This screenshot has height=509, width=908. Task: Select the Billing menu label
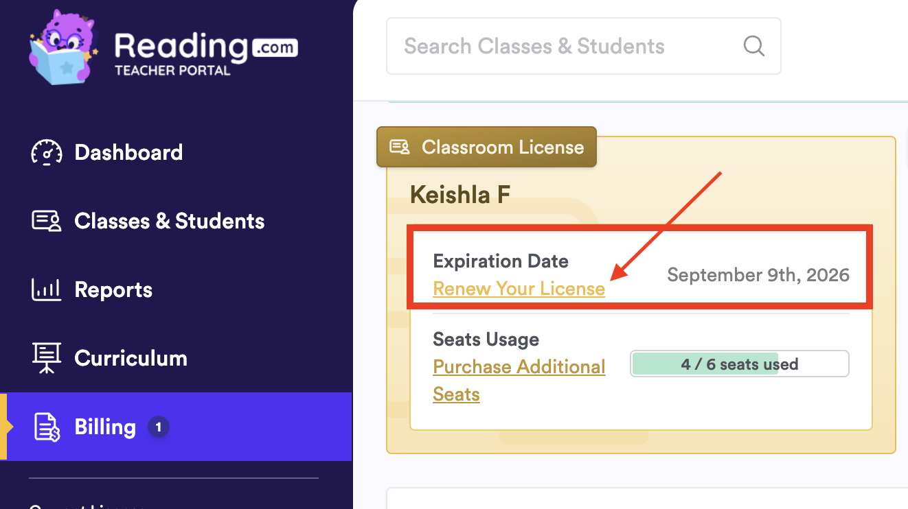[105, 427]
